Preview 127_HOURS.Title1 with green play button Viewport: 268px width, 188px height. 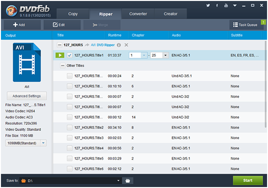[x=60, y=55]
